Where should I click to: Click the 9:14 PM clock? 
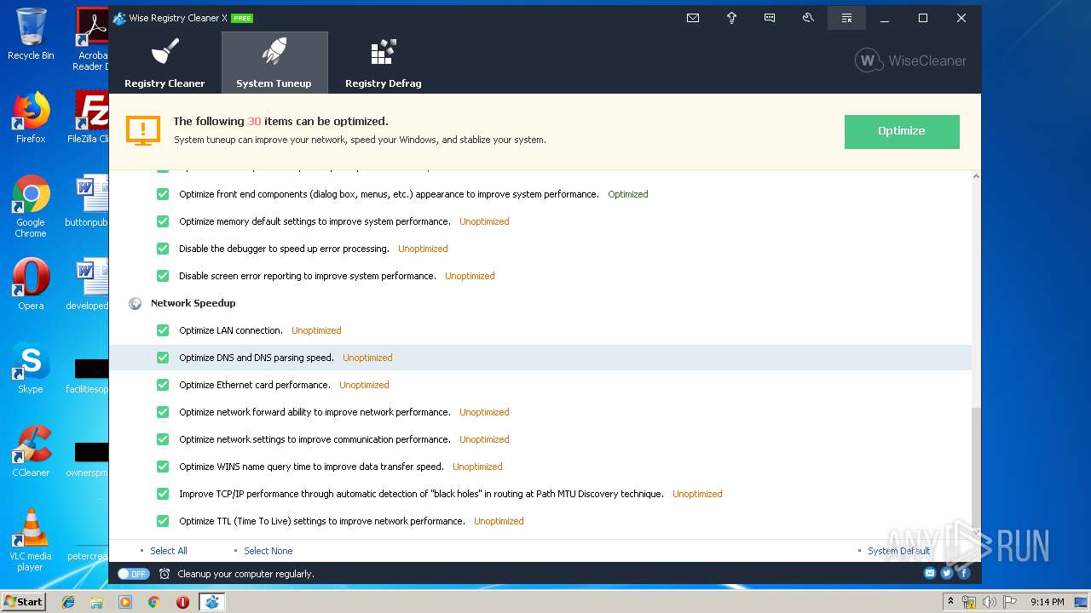click(1047, 602)
